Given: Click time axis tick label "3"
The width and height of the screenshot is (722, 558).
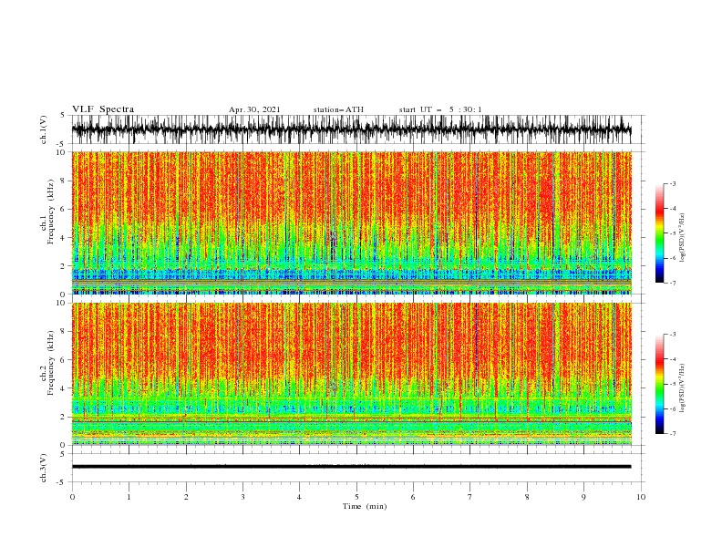Looking at the screenshot, I should (x=242, y=497).
